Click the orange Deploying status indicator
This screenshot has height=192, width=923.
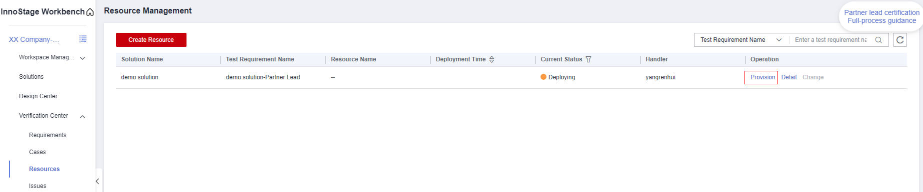pyautogui.click(x=543, y=77)
